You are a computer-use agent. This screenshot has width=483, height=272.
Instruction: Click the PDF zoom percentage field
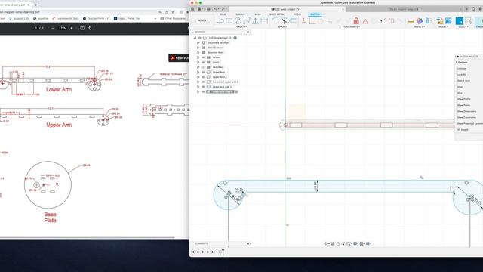pyautogui.click(x=62, y=28)
